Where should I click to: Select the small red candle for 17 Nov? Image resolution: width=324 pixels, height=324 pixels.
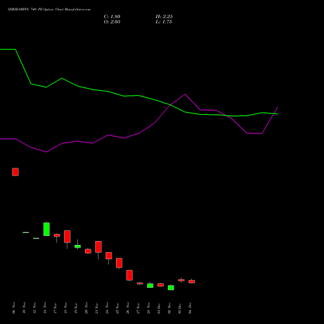point(57,235)
